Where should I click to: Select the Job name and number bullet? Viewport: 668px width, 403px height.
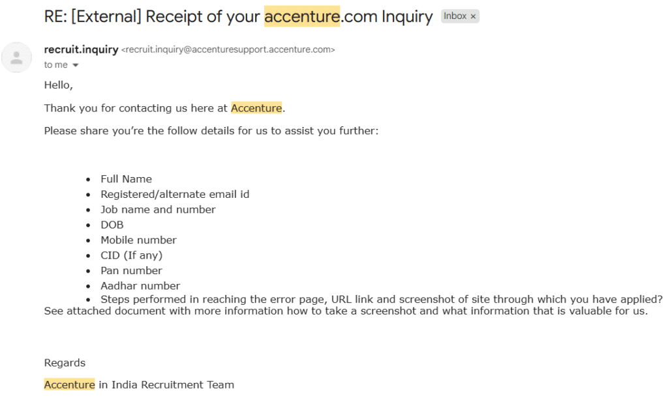coord(157,209)
